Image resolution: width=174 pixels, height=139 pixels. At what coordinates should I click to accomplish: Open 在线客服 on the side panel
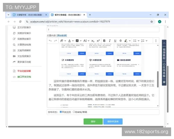click(164, 70)
